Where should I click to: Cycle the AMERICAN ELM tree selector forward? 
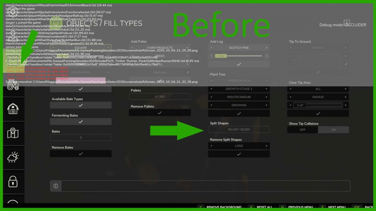pyautogui.click(x=266, y=81)
